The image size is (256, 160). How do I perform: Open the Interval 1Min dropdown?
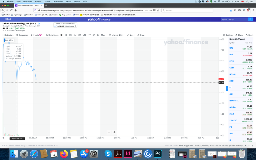117,35
